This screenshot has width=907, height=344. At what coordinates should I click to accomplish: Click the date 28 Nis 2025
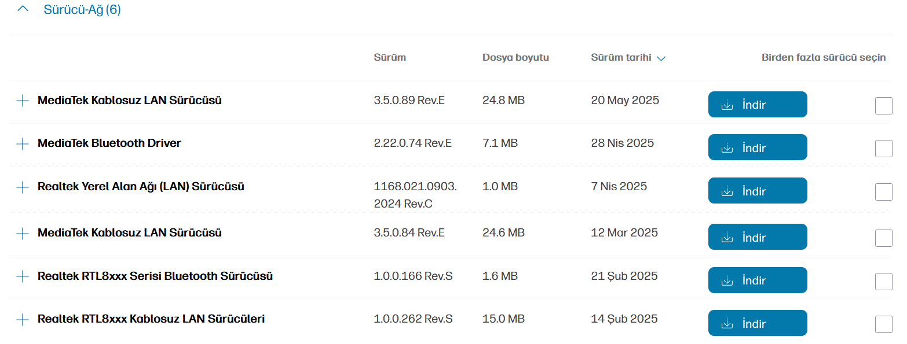(x=622, y=143)
